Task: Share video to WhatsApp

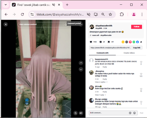Action: [134, 42]
